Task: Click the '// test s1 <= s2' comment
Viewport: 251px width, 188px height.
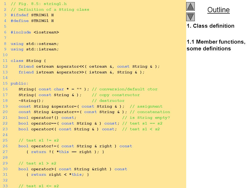Action: 39,186
